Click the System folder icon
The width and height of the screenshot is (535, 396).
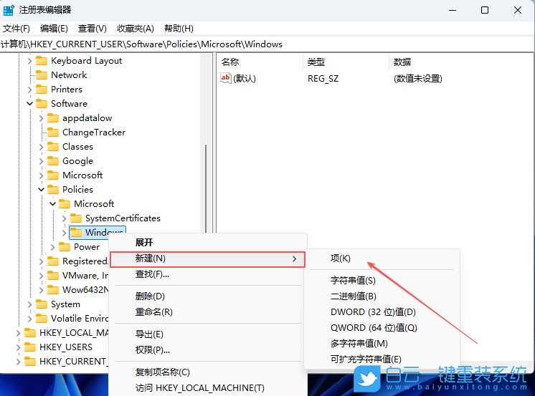tap(42, 304)
